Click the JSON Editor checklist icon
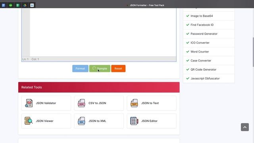 134,121
